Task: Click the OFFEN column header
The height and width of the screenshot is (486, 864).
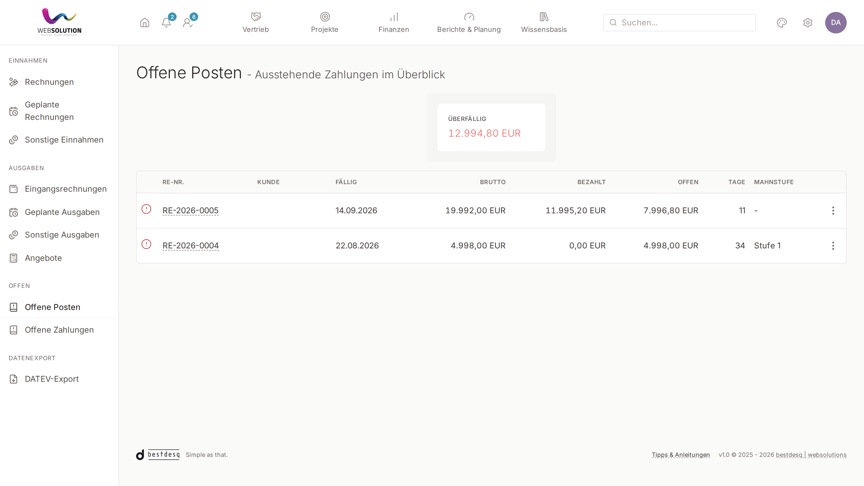Action: [x=688, y=182]
